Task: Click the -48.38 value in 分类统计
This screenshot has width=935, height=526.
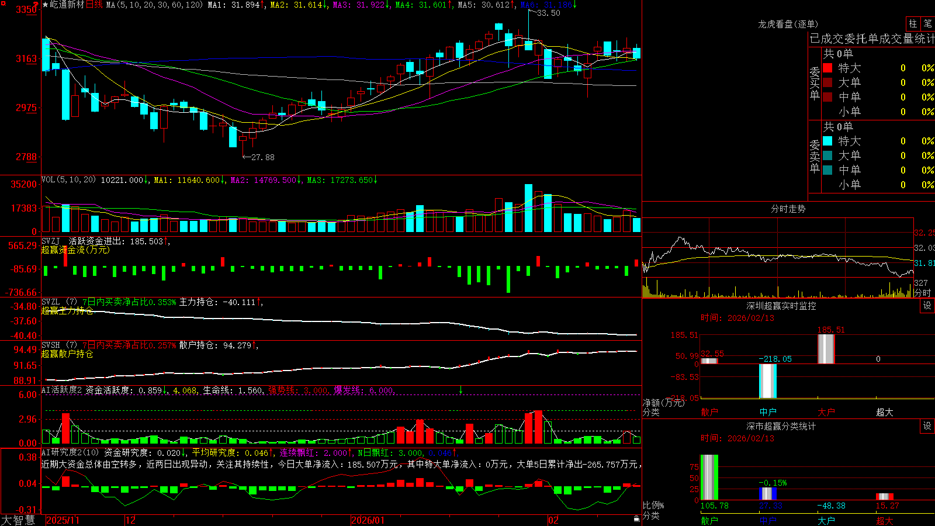Action: coord(831,506)
